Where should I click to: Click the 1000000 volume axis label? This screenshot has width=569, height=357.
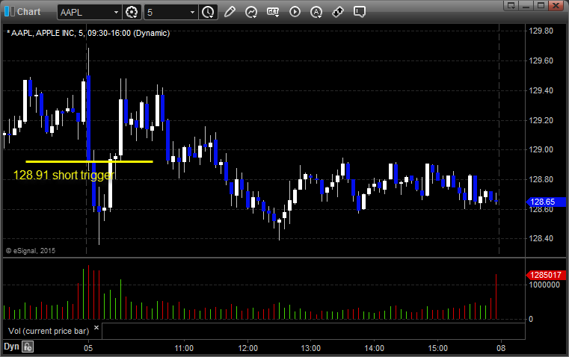544,285
